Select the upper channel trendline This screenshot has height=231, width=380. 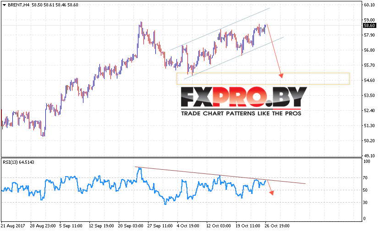[220, 29]
